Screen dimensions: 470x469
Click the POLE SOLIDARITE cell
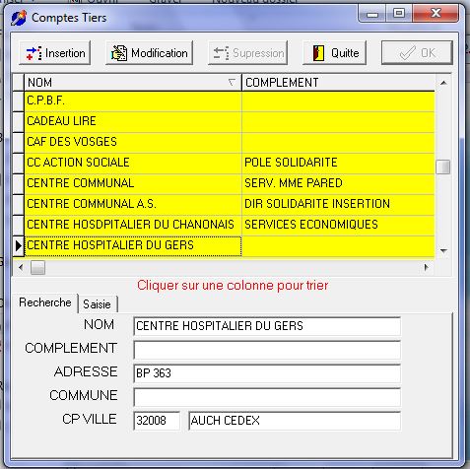[x=338, y=163]
